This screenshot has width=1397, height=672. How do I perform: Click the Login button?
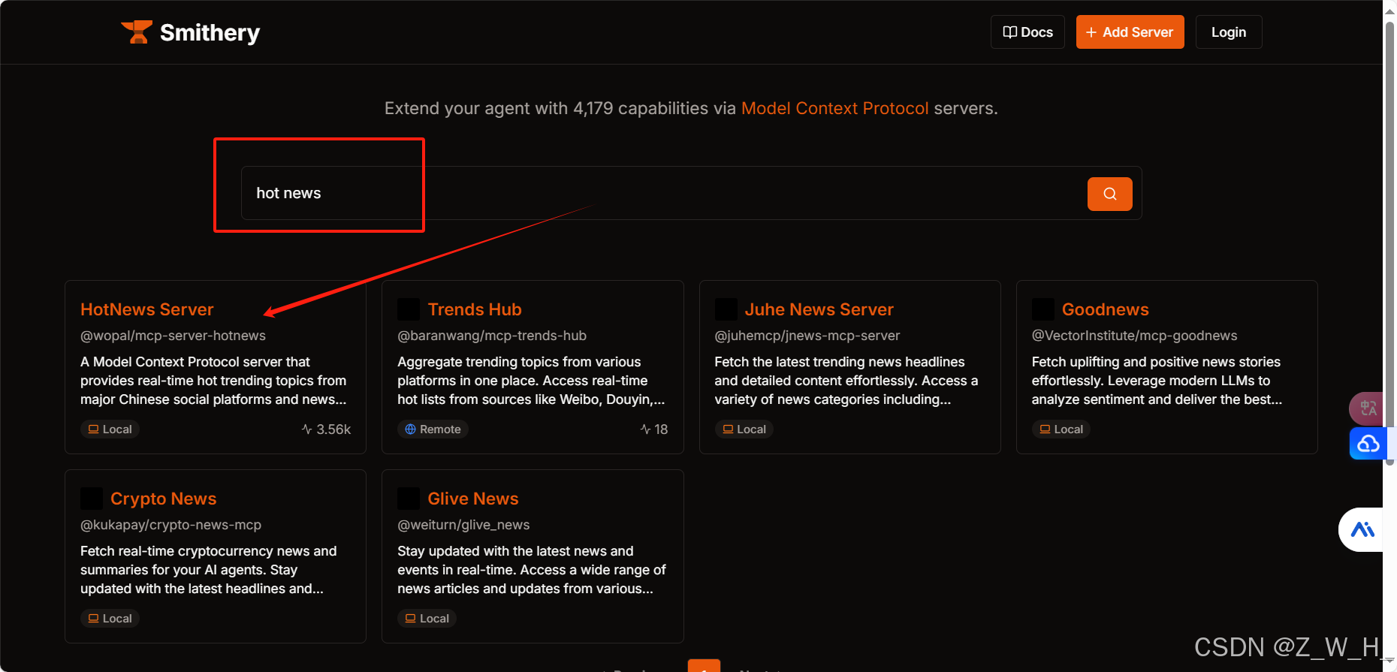(x=1229, y=32)
